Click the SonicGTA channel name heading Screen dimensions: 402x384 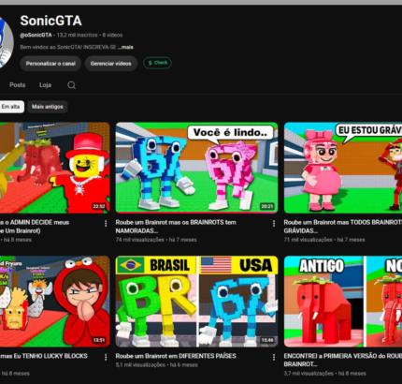50,21
